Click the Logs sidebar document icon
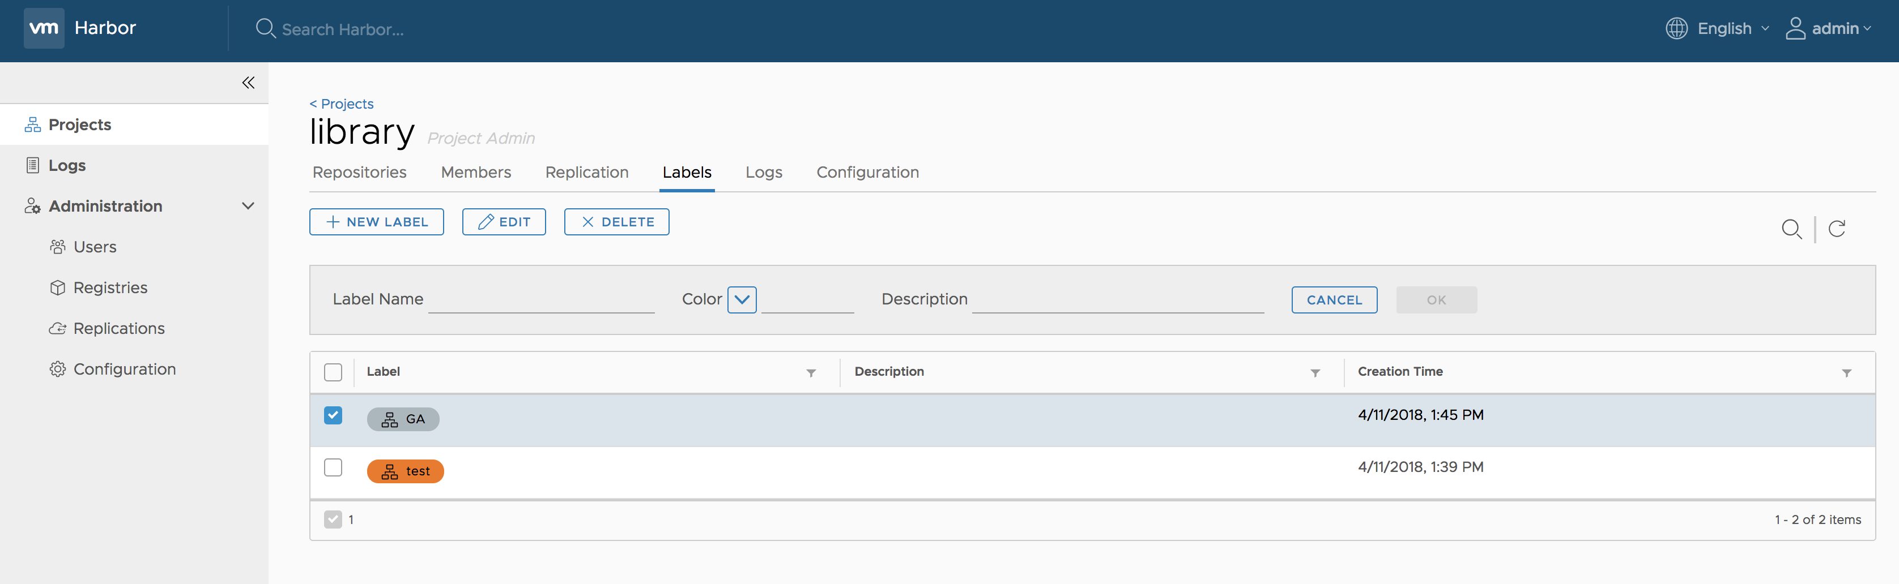The height and width of the screenshot is (584, 1899). 32,165
